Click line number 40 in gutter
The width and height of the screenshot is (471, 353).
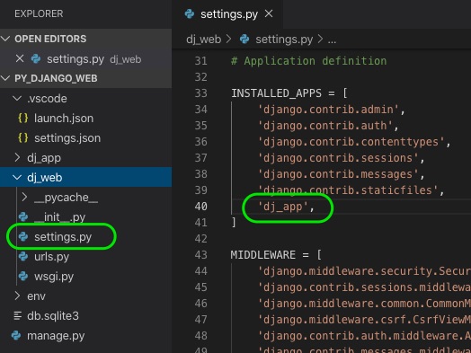point(201,207)
